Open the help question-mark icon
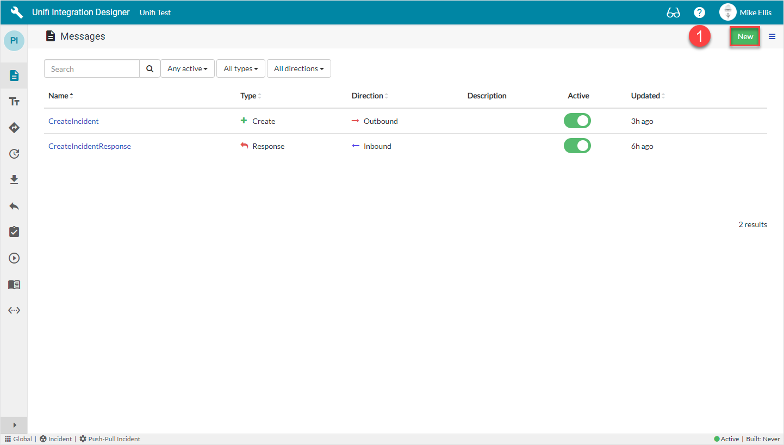Screen dimensions: 784x445 tap(699, 12)
